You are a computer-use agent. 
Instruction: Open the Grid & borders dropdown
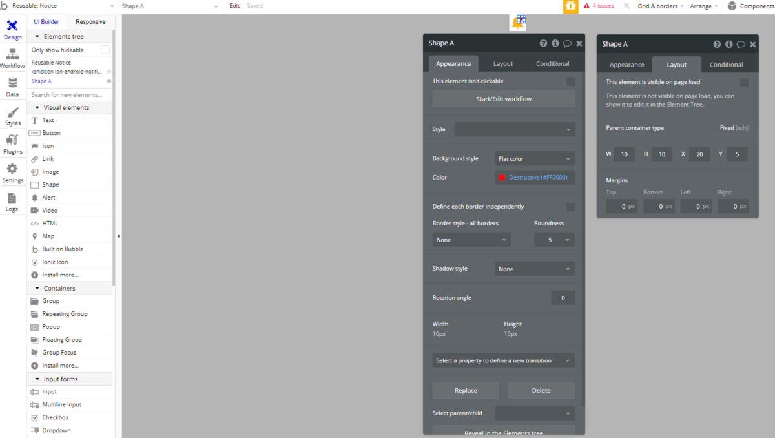(x=661, y=6)
